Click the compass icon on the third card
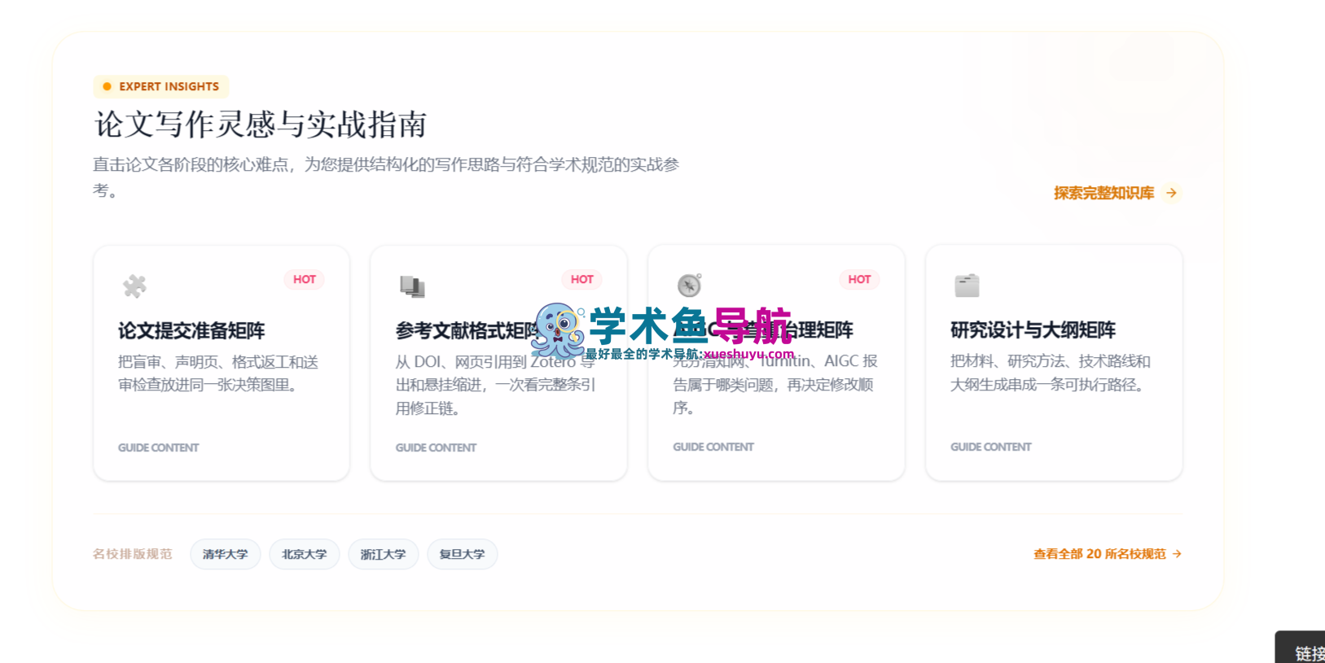The width and height of the screenshot is (1325, 663). (x=689, y=285)
